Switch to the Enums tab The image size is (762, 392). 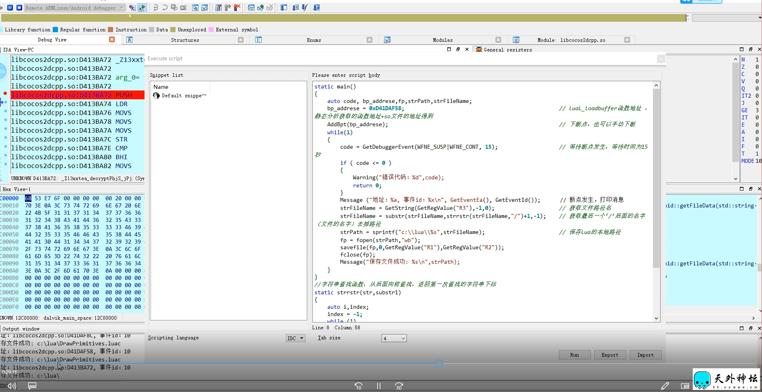click(x=314, y=40)
